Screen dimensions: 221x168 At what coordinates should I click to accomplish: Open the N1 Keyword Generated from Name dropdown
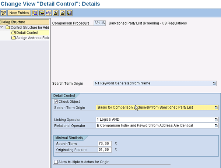(214, 83)
